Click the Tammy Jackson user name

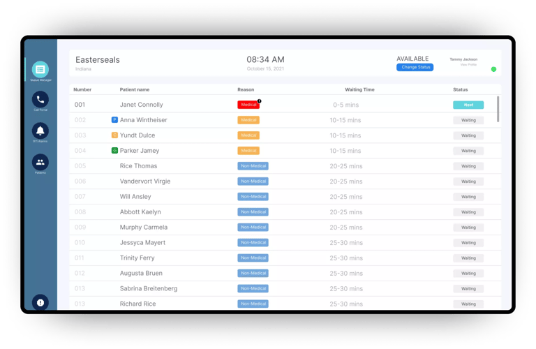click(463, 59)
